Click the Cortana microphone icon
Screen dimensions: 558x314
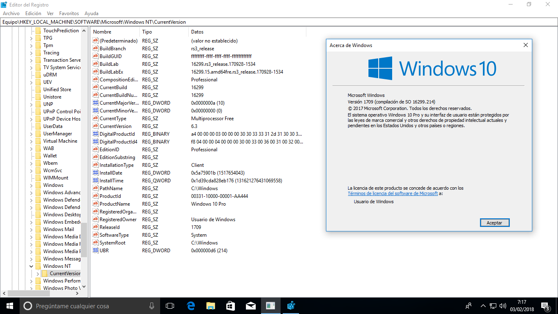click(x=152, y=306)
